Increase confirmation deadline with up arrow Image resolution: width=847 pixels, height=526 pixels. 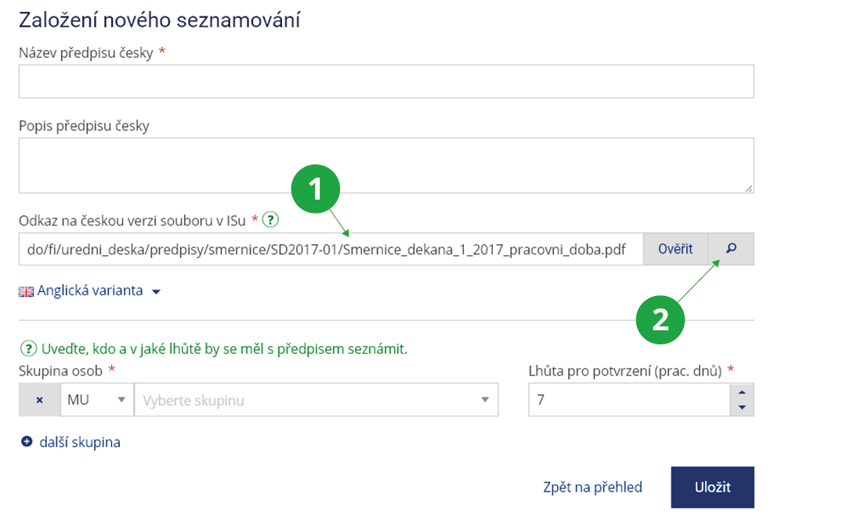pos(741,392)
